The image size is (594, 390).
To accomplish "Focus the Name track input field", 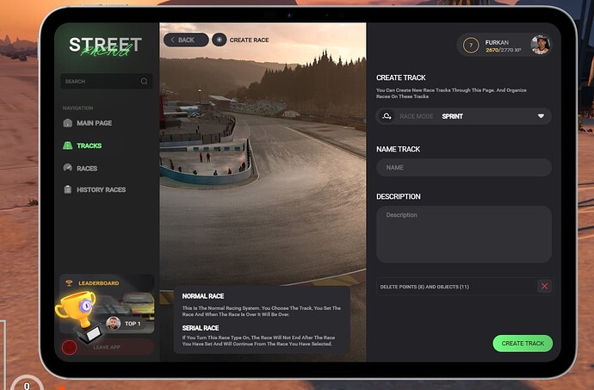I will (x=464, y=168).
